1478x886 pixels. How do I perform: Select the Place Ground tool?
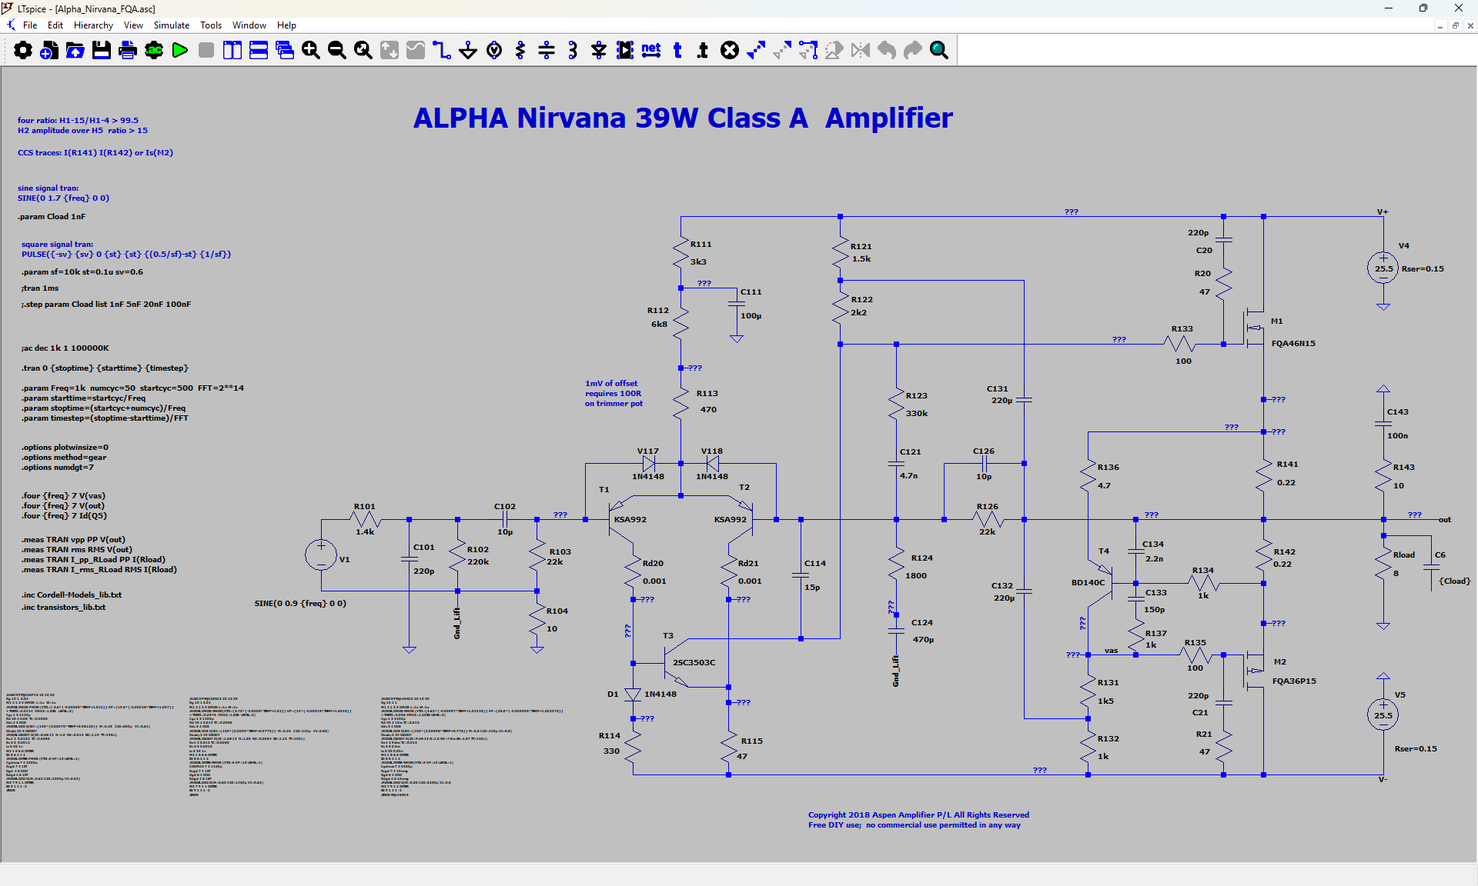(468, 51)
